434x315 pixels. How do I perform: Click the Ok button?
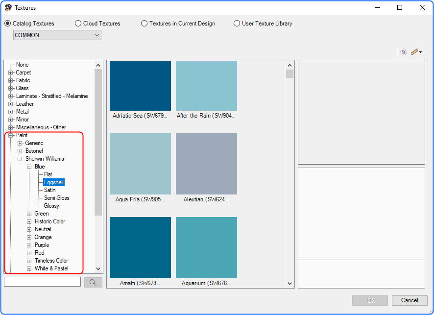pos(370,300)
